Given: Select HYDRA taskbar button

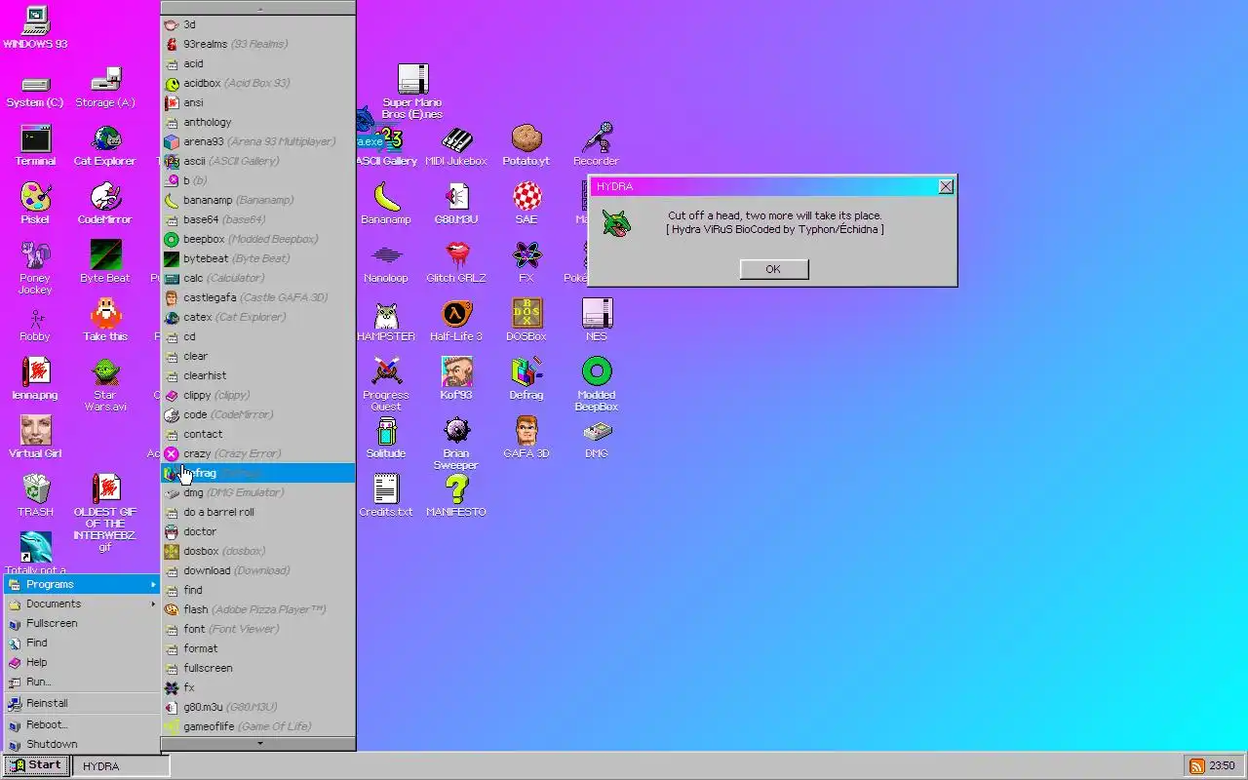Looking at the screenshot, I should pos(122,766).
